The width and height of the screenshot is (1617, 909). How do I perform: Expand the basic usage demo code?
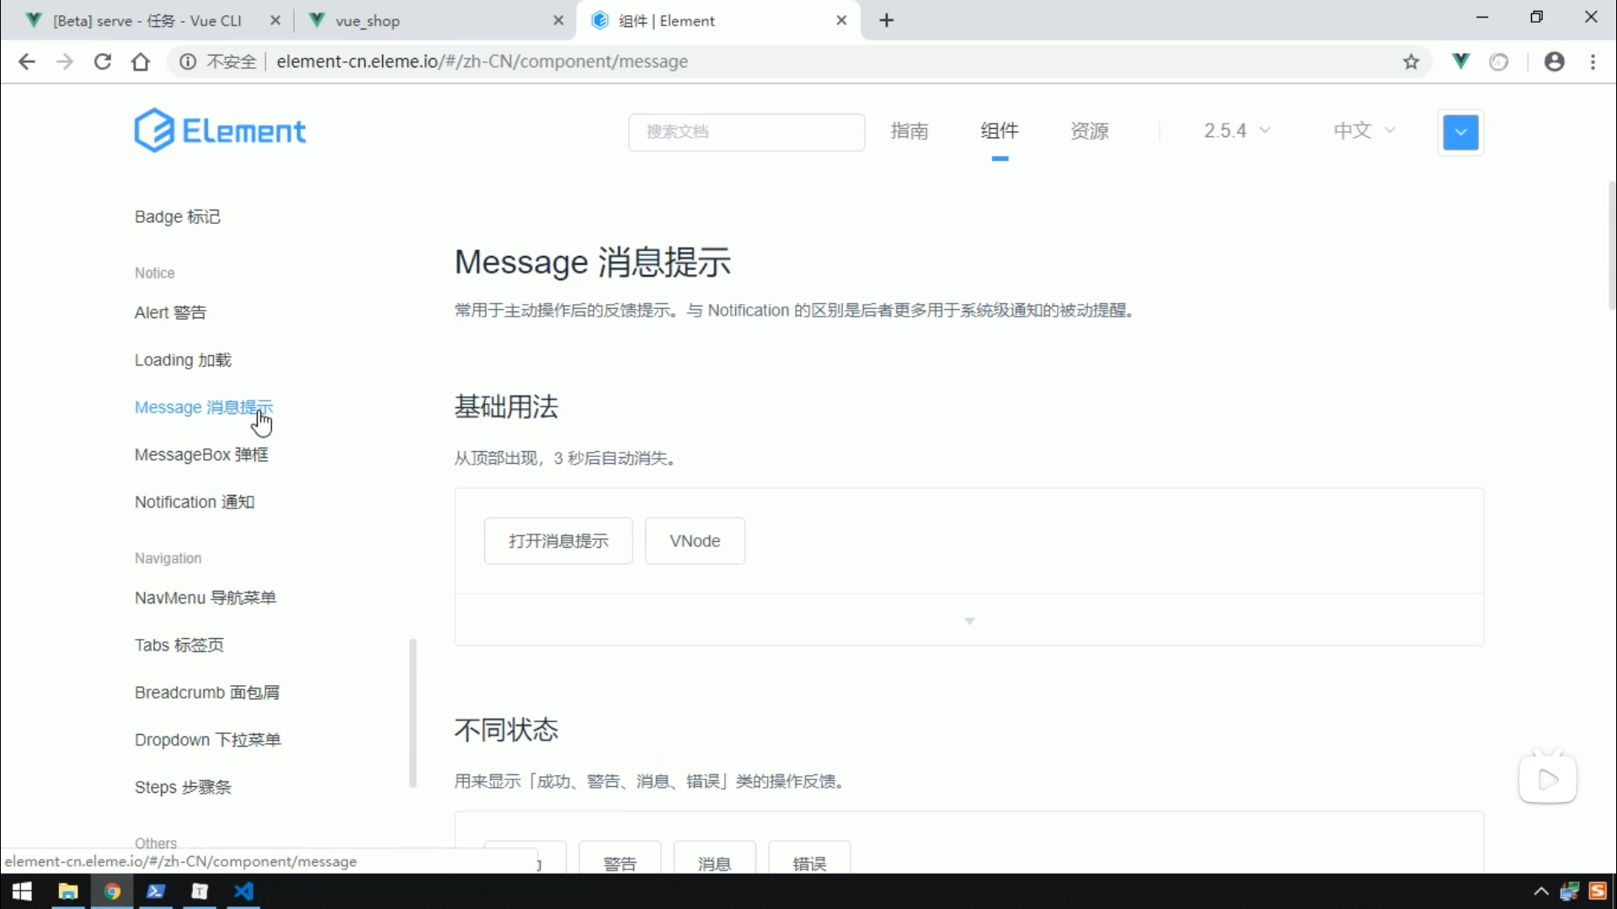tap(969, 620)
